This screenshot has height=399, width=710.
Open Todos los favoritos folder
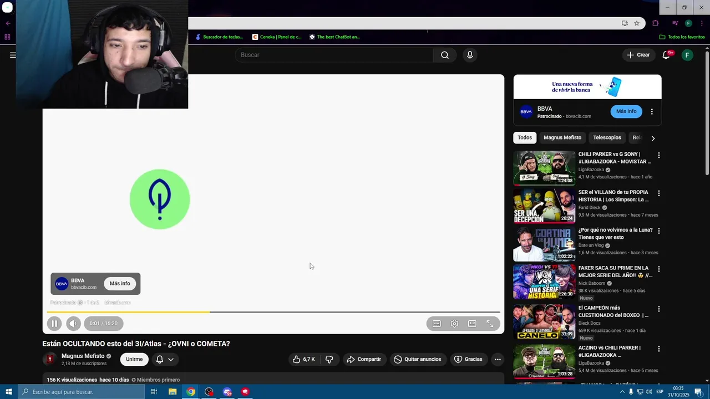click(x=682, y=37)
